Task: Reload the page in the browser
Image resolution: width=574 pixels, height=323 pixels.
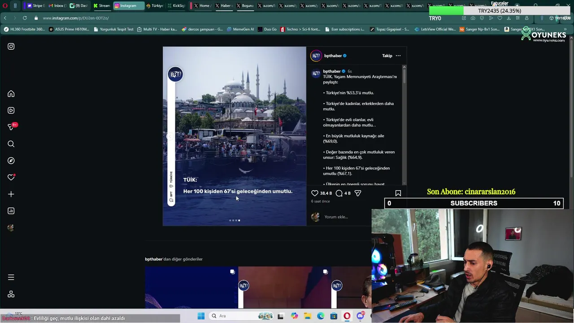Action: click(25, 18)
